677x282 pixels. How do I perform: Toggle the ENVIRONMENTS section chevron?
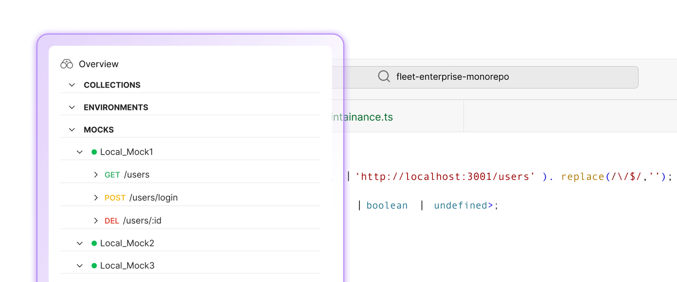click(72, 107)
